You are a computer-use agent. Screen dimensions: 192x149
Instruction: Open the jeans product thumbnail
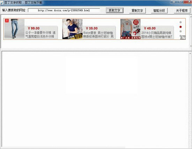point(14,29)
